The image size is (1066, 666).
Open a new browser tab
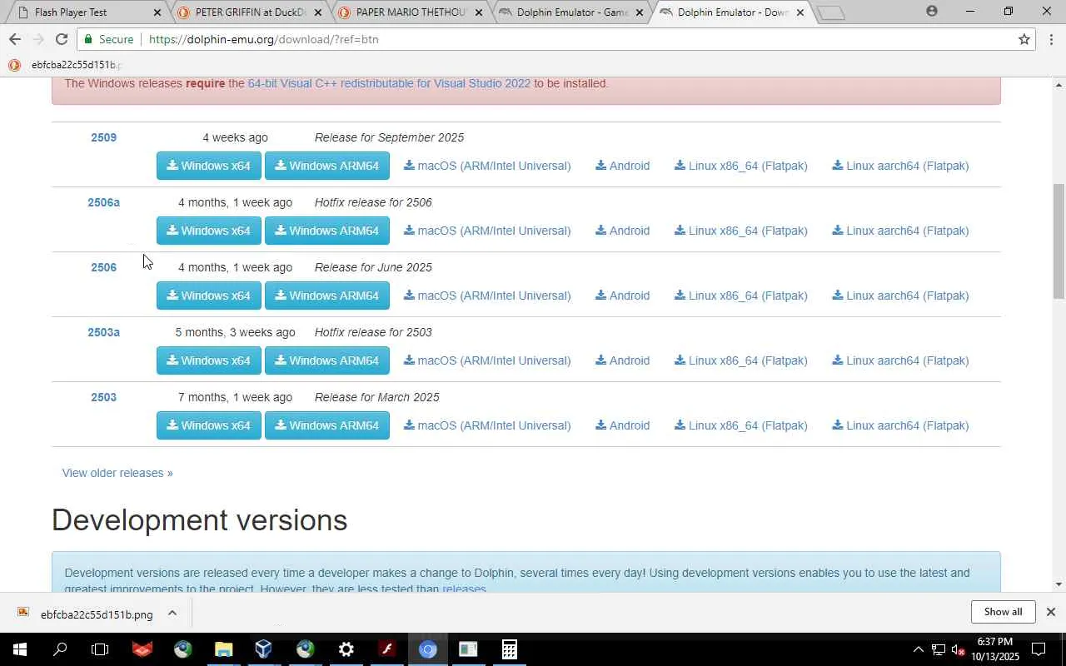click(x=831, y=12)
